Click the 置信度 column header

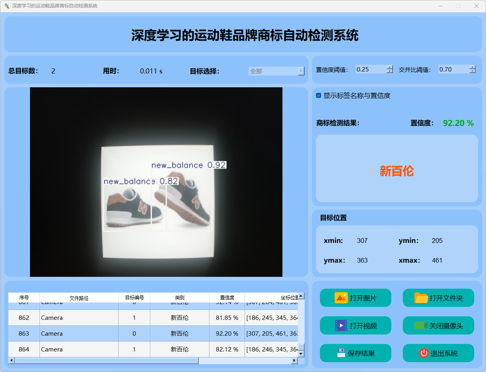(x=227, y=298)
